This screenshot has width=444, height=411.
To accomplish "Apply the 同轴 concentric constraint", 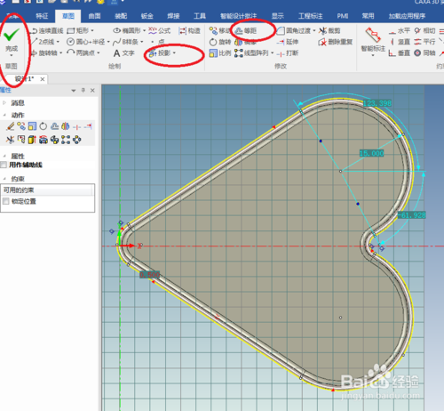I will pos(424,53).
